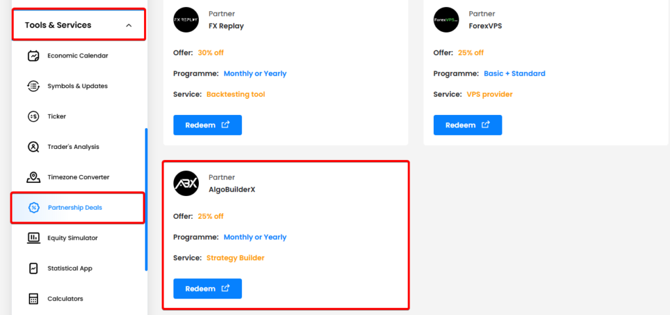Click the Equity Simulator icon

point(33,238)
